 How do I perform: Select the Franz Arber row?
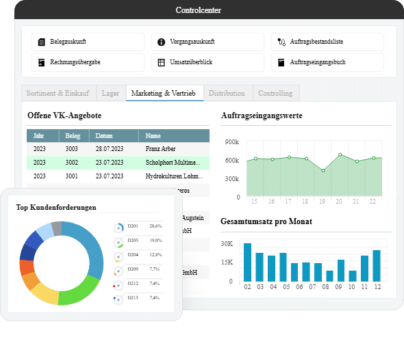(x=118, y=149)
